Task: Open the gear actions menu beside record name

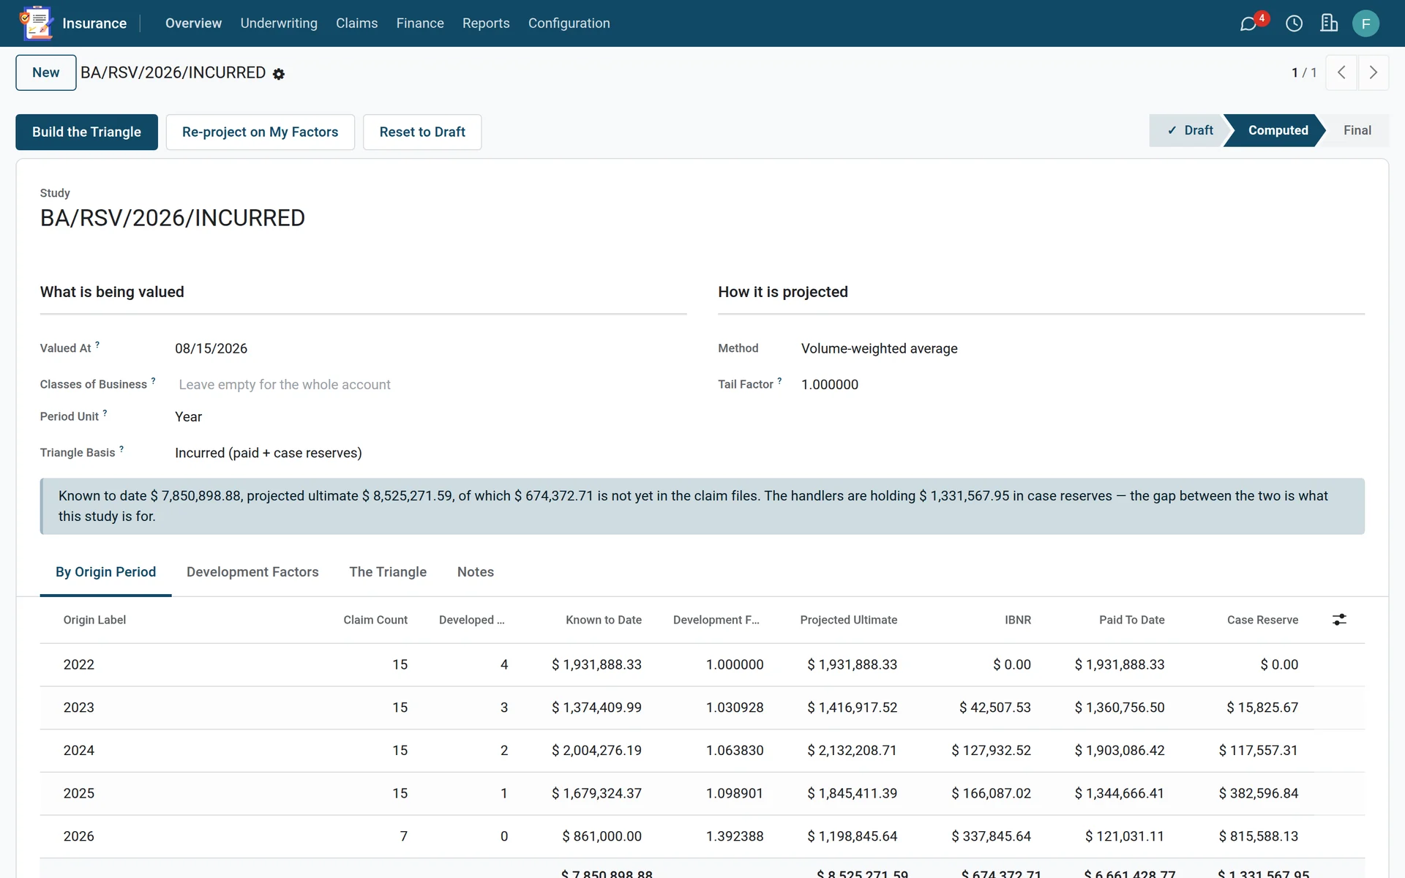Action: (279, 74)
